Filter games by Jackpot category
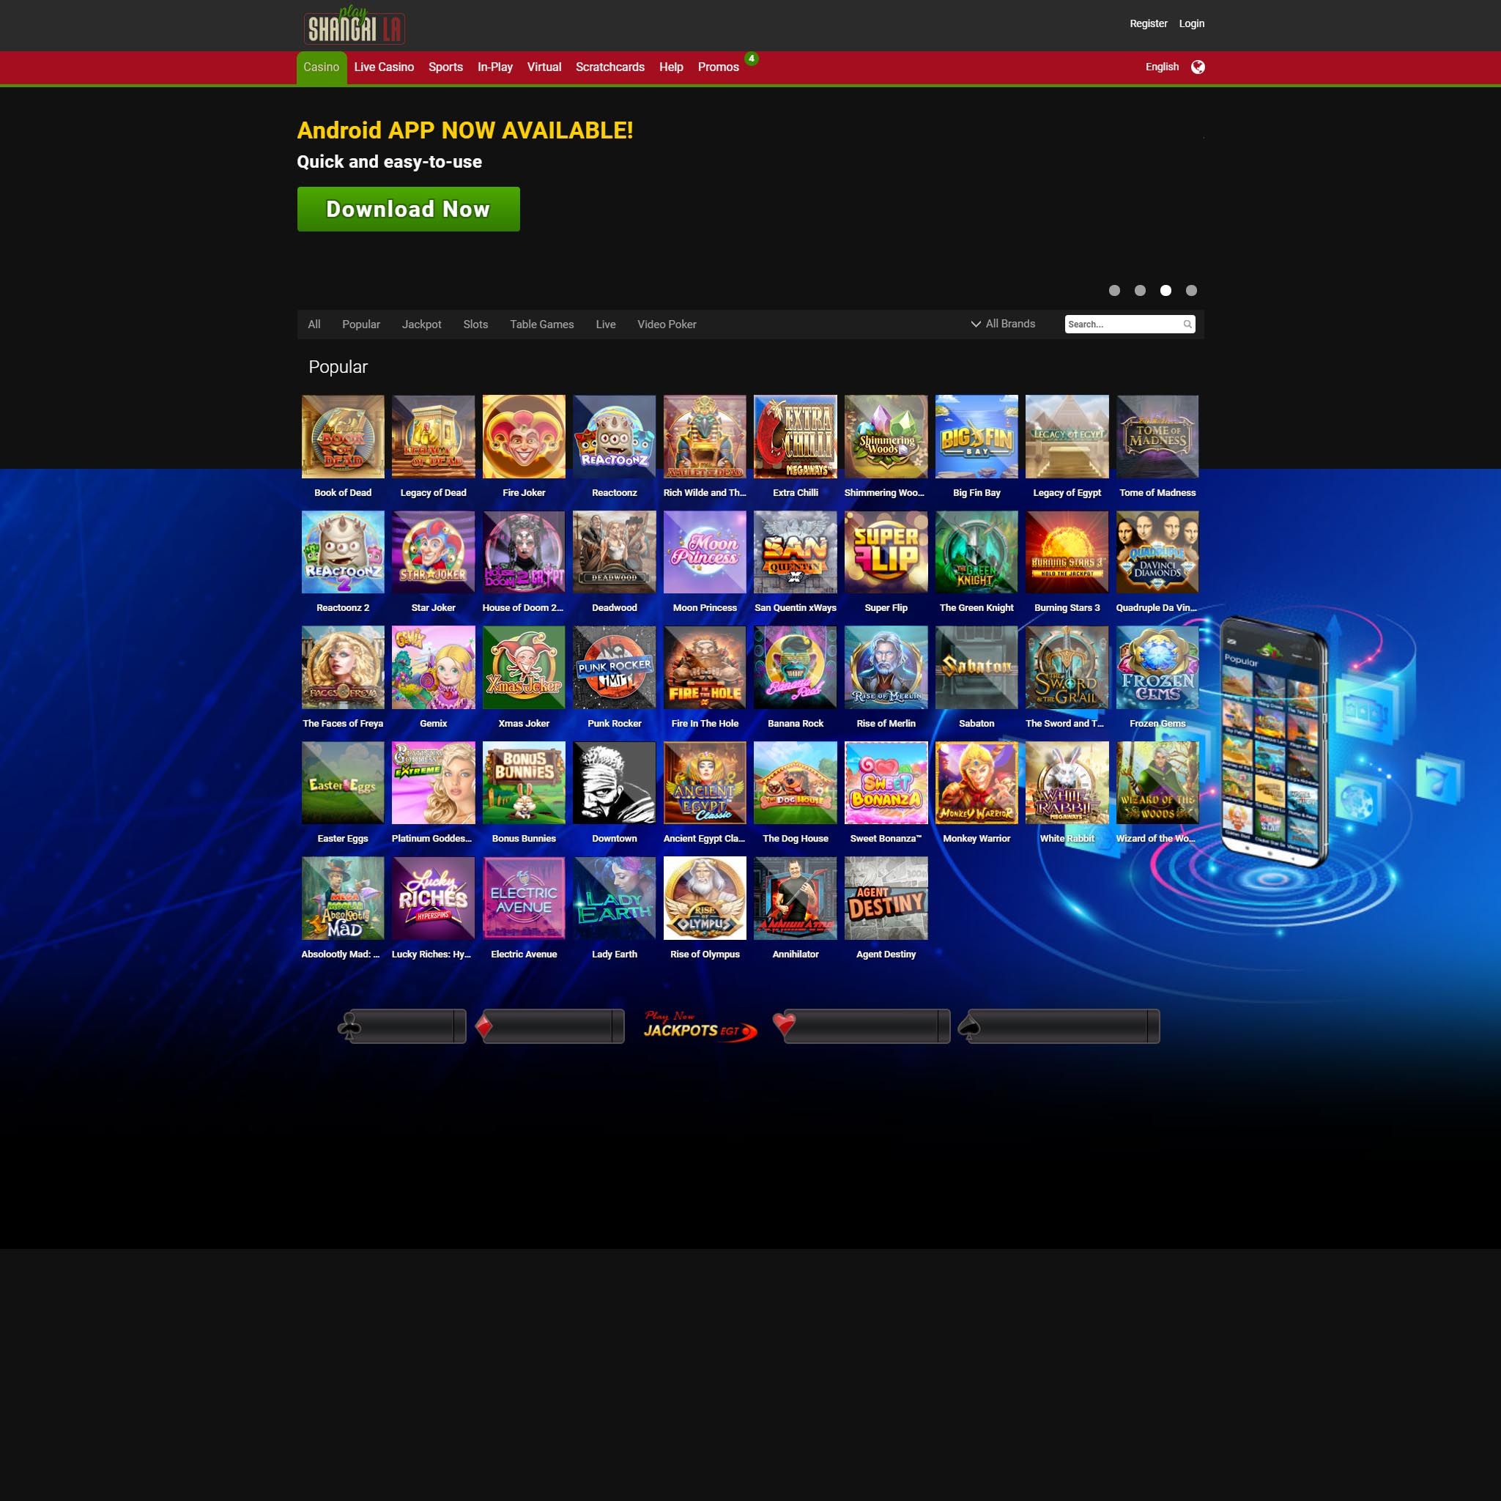 pyautogui.click(x=421, y=324)
